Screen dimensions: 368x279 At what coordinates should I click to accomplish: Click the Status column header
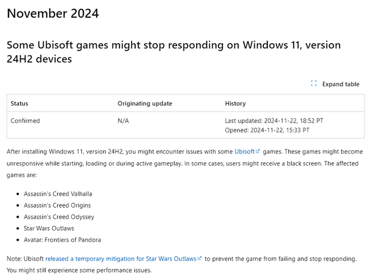(x=19, y=104)
